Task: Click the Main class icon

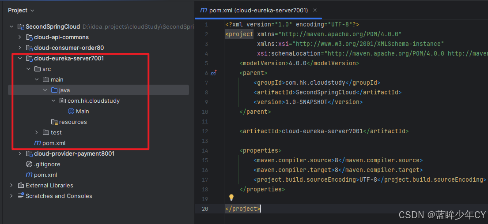Action: [71, 111]
